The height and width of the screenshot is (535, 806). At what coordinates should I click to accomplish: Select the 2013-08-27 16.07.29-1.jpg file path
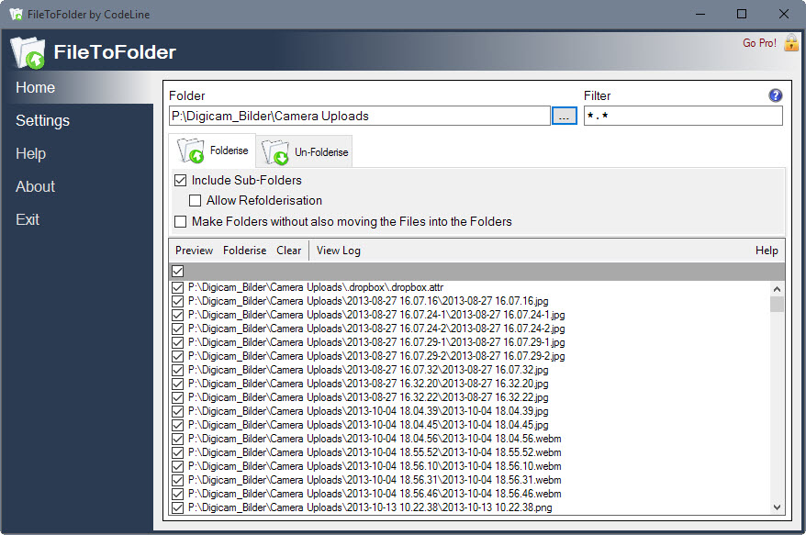[376, 342]
